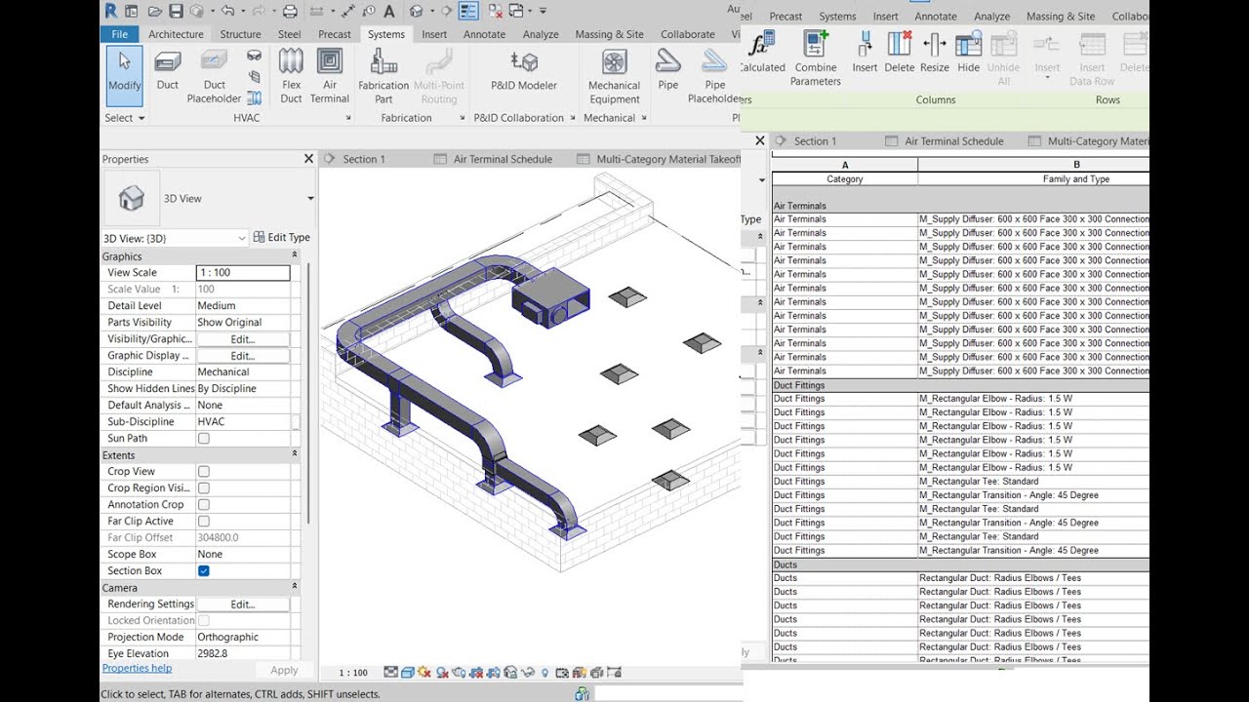Print using the printer icon
Image resolution: width=1249 pixels, height=702 pixels.
pyautogui.click(x=290, y=11)
